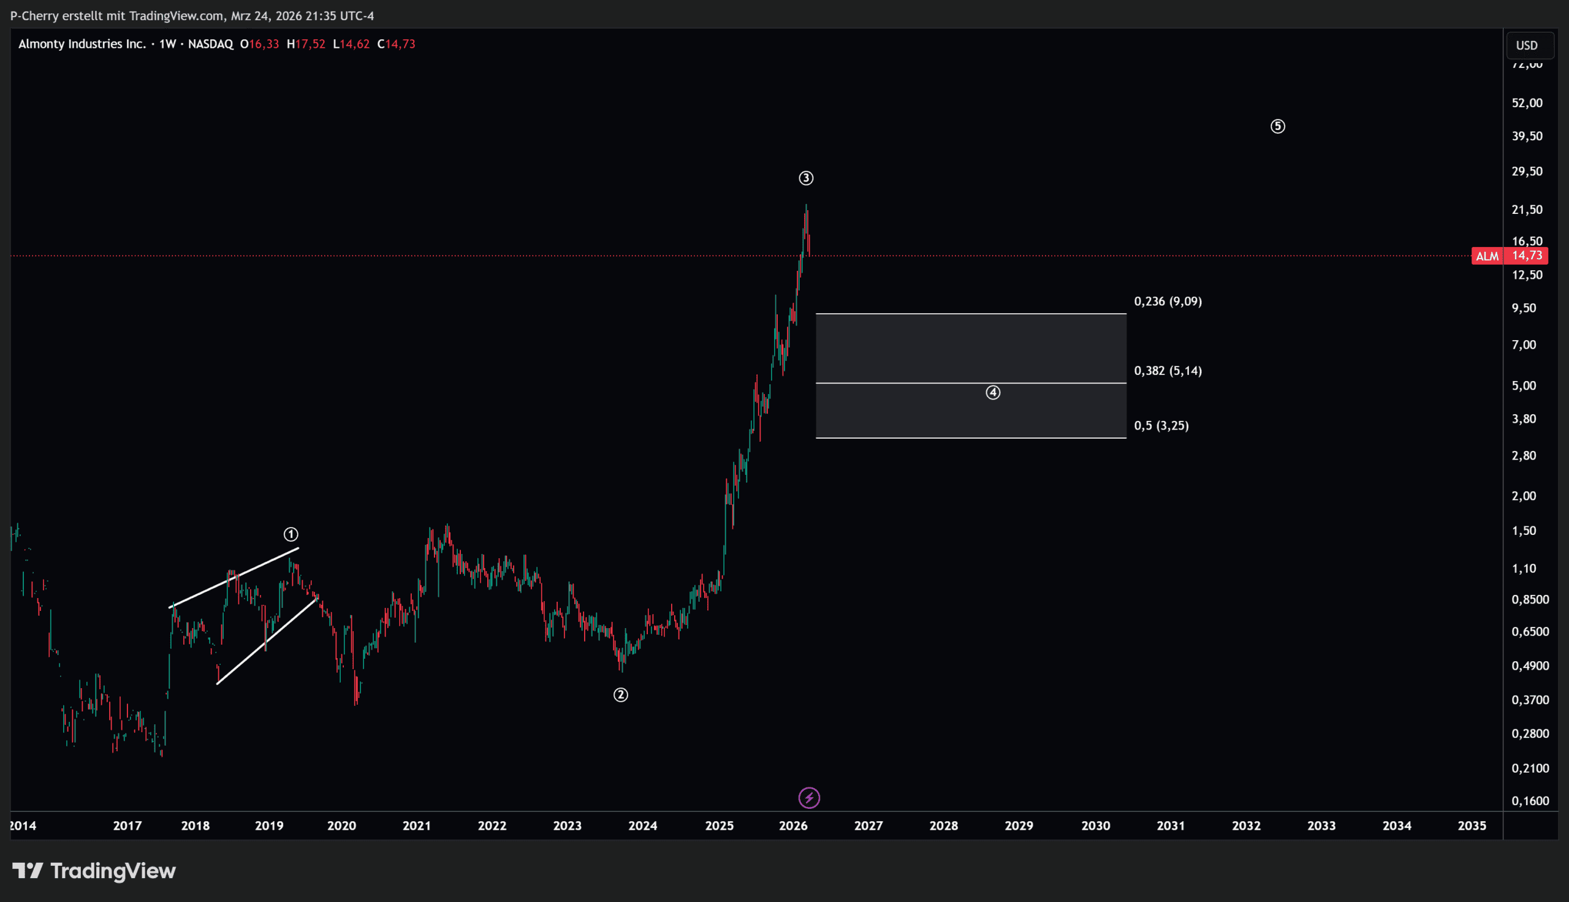
Task: Select circled wave label 1
Action: point(291,534)
